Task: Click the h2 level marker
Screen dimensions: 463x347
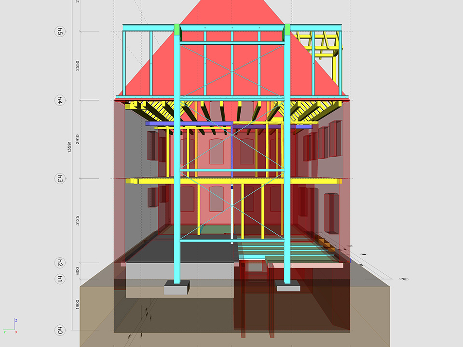Action: point(59,263)
